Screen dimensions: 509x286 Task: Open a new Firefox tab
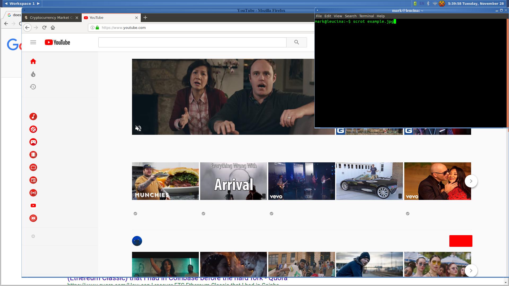145,18
